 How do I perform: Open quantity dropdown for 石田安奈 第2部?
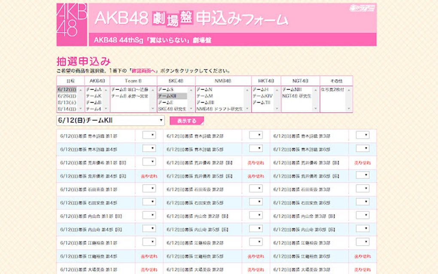tap(255, 188)
